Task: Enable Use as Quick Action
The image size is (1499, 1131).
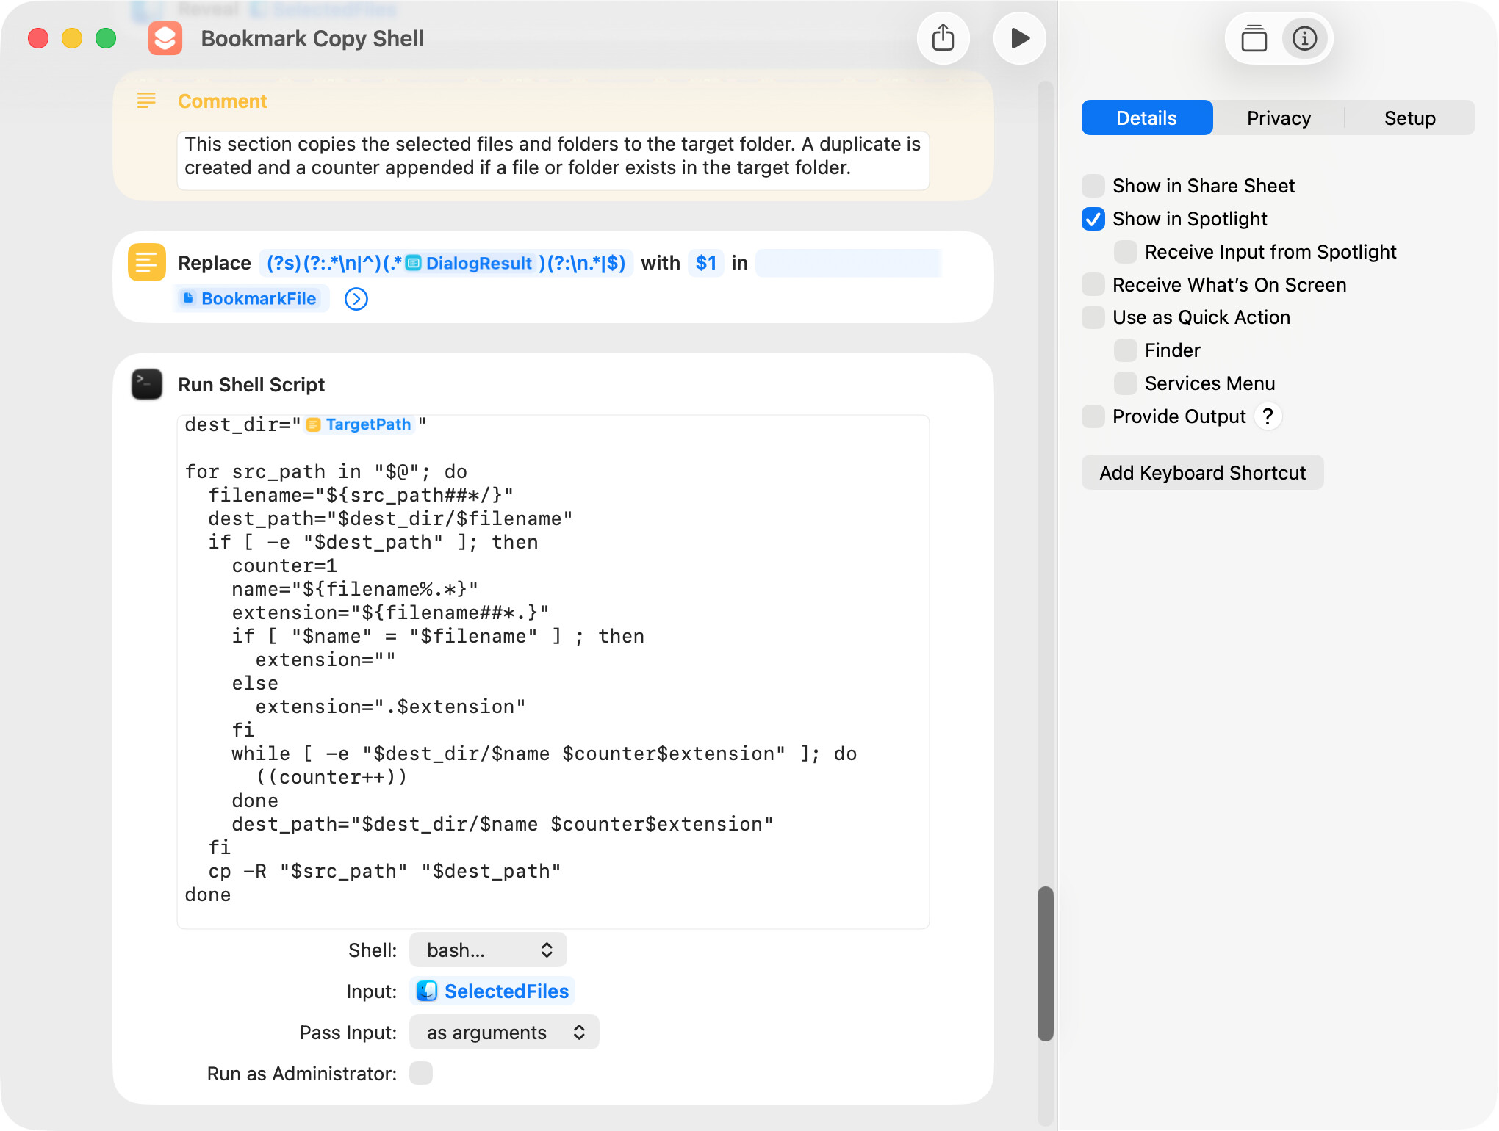Action: (x=1093, y=317)
